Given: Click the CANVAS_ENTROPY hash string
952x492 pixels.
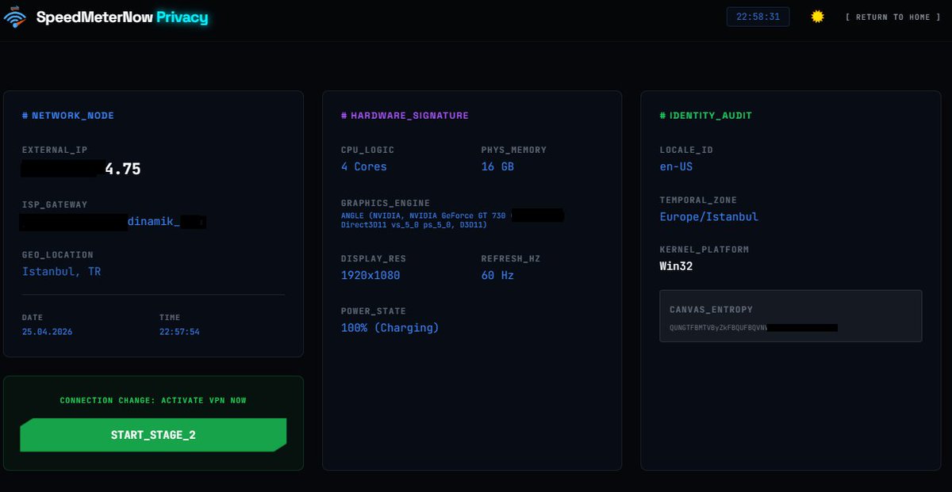Looking at the screenshot, I should point(754,326).
